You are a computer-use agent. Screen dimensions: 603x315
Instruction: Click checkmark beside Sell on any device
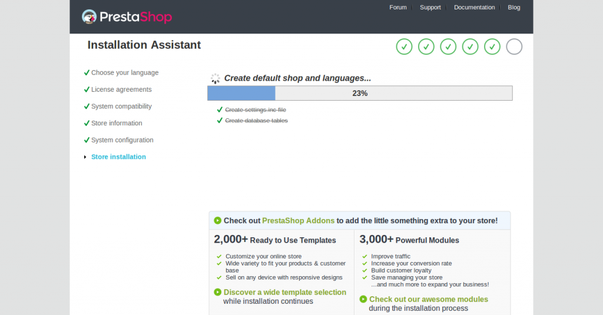(219, 278)
